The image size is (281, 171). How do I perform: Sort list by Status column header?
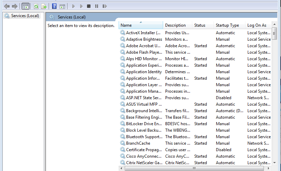click(203, 25)
